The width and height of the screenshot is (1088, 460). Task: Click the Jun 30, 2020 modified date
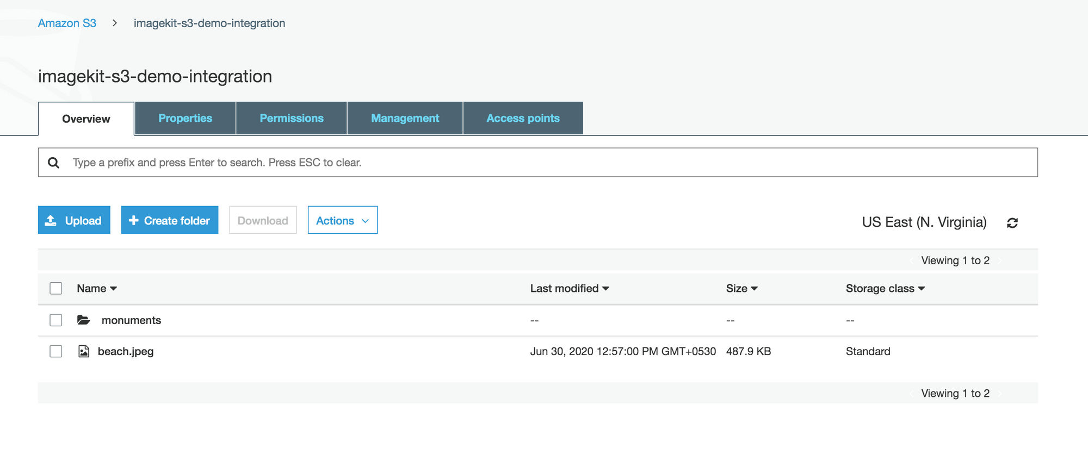tap(623, 351)
